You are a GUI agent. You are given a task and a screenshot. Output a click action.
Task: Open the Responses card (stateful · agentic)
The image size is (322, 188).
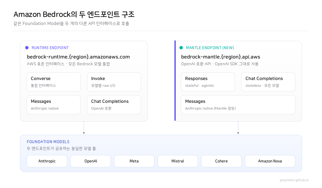pos(208,82)
